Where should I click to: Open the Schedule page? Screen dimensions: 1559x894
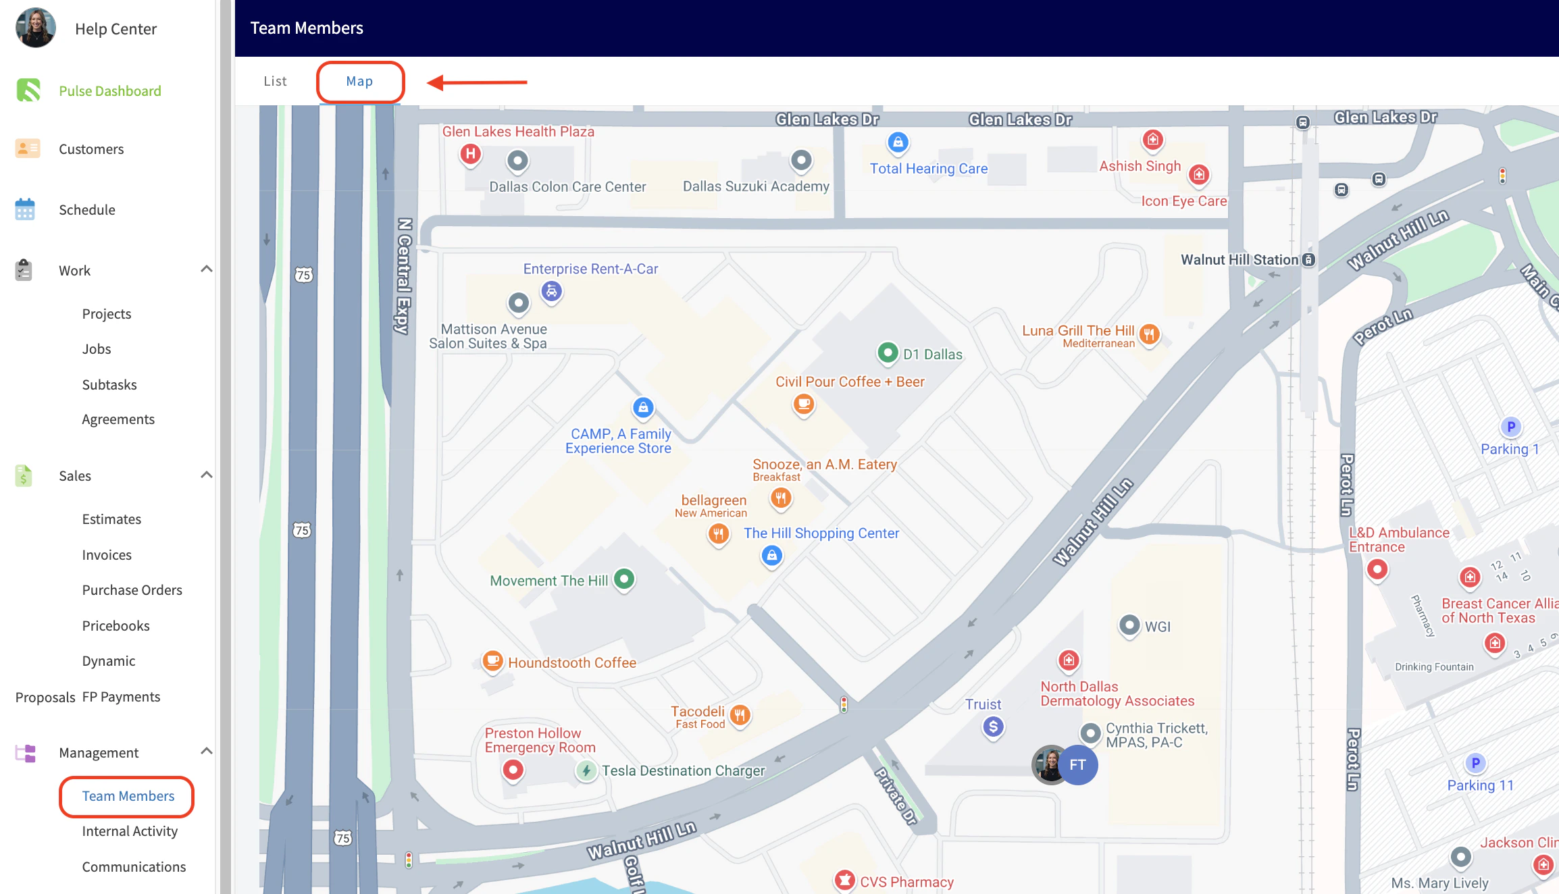[87, 210]
